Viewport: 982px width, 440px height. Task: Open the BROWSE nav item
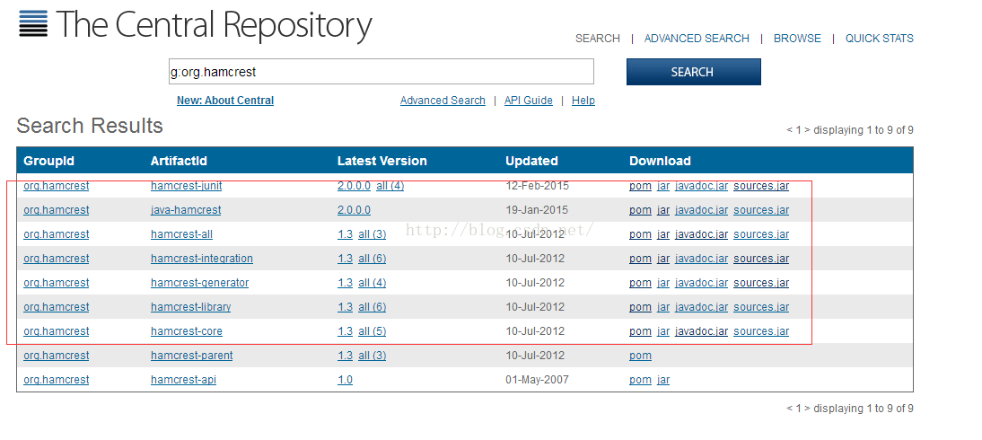[797, 39]
